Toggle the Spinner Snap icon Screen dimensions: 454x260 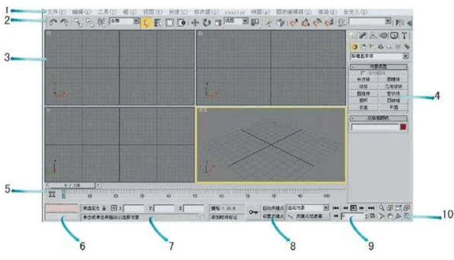tap(329, 22)
